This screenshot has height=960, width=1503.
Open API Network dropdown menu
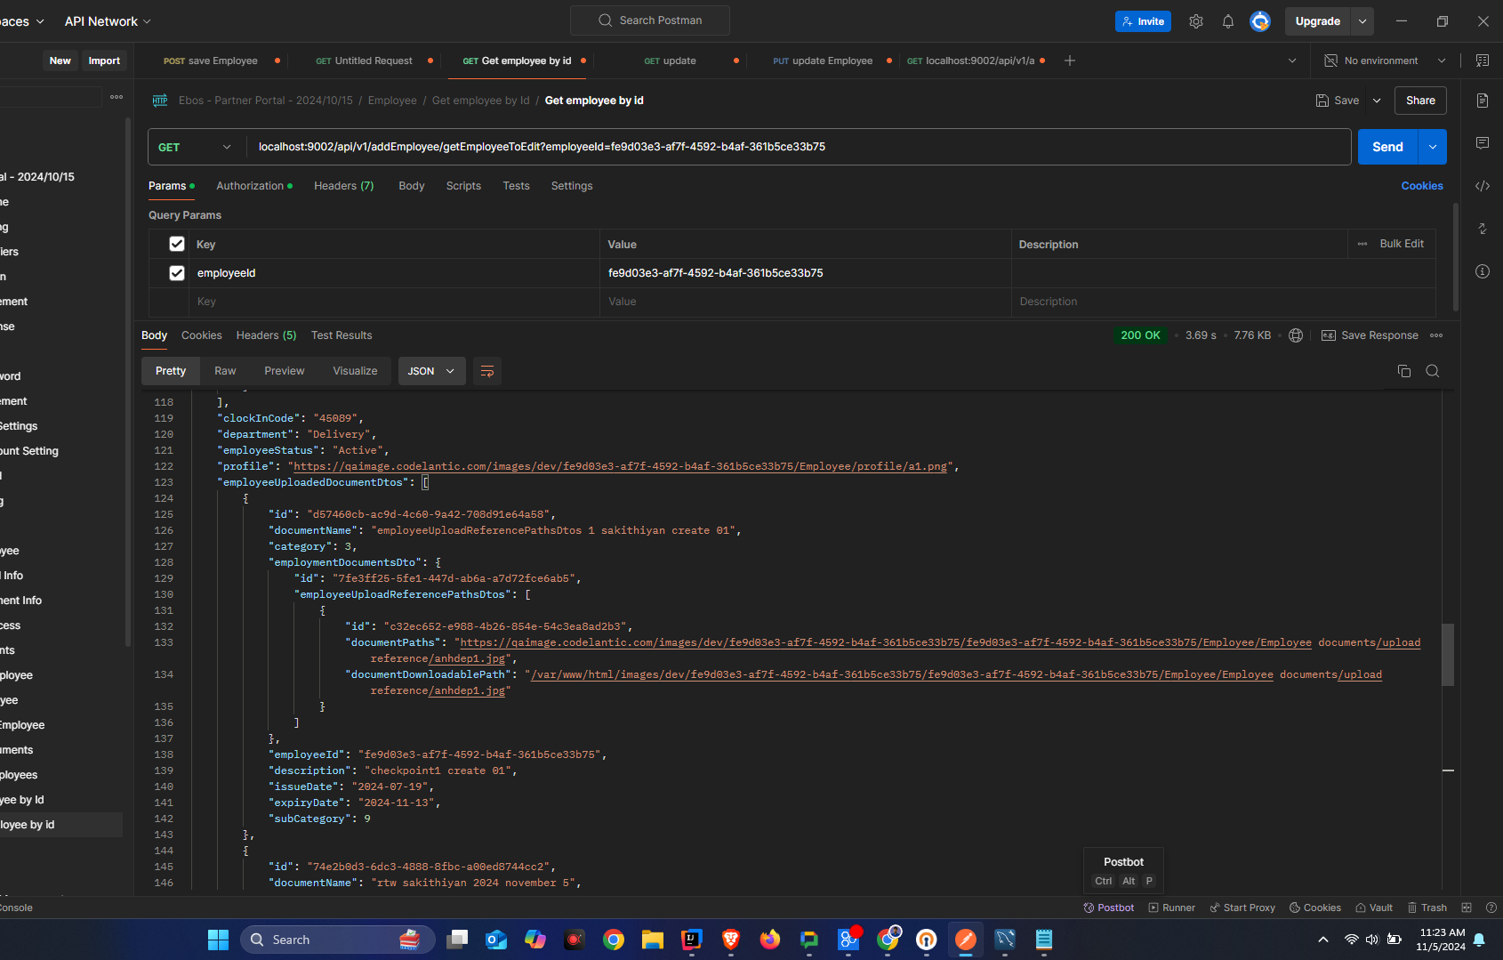coord(108,21)
